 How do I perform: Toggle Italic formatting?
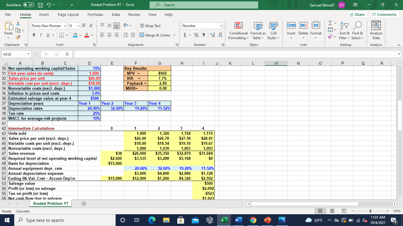point(41,35)
